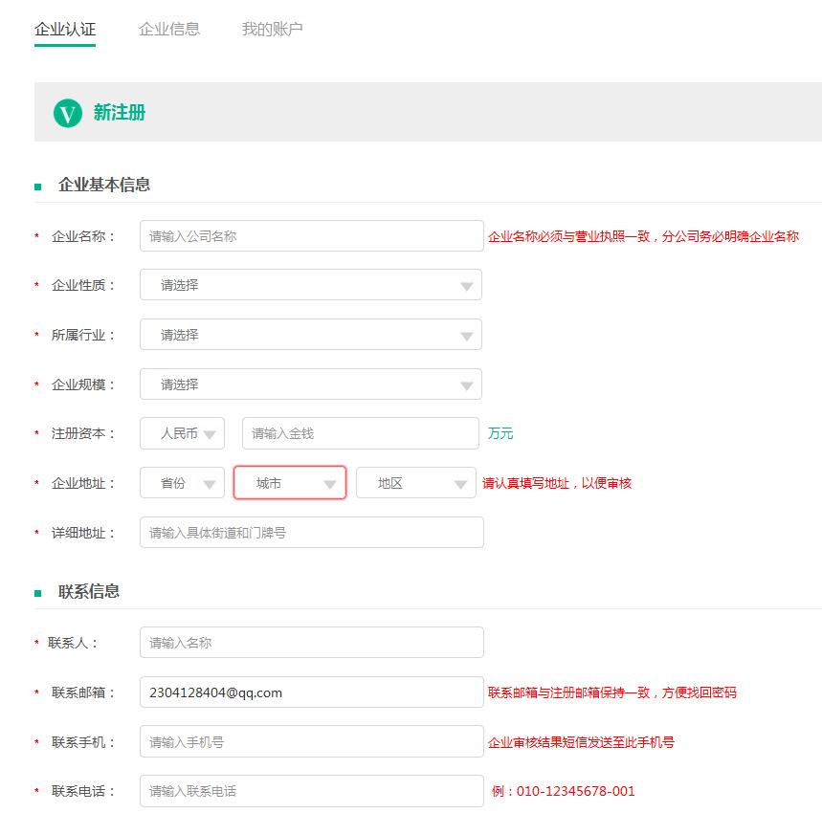Click the 联系邮箱 email field
The width and height of the screenshot is (822, 835).
tap(312, 692)
